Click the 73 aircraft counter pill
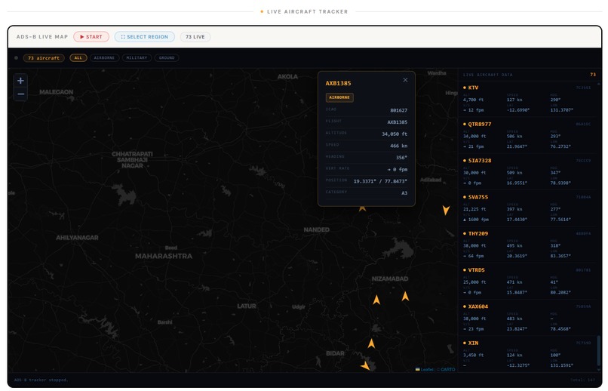The width and height of the screenshot is (608, 391). [44, 58]
